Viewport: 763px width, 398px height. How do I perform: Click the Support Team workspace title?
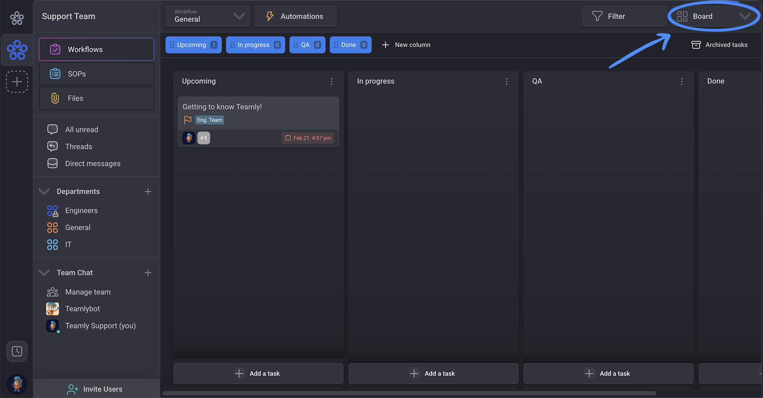tap(68, 16)
